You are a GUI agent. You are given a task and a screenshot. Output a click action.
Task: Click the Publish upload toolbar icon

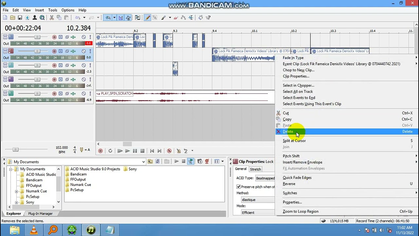pyautogui.click(x=27, y=18)
